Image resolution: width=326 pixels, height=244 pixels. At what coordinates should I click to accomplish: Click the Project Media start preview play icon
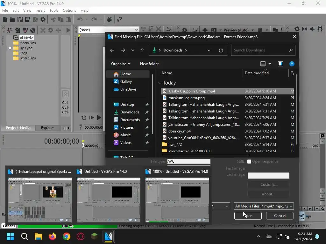pos(68,30)
